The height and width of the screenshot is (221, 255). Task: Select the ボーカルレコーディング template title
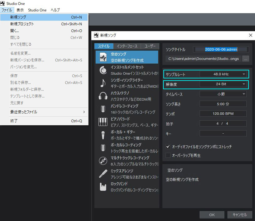coord(126,145)
